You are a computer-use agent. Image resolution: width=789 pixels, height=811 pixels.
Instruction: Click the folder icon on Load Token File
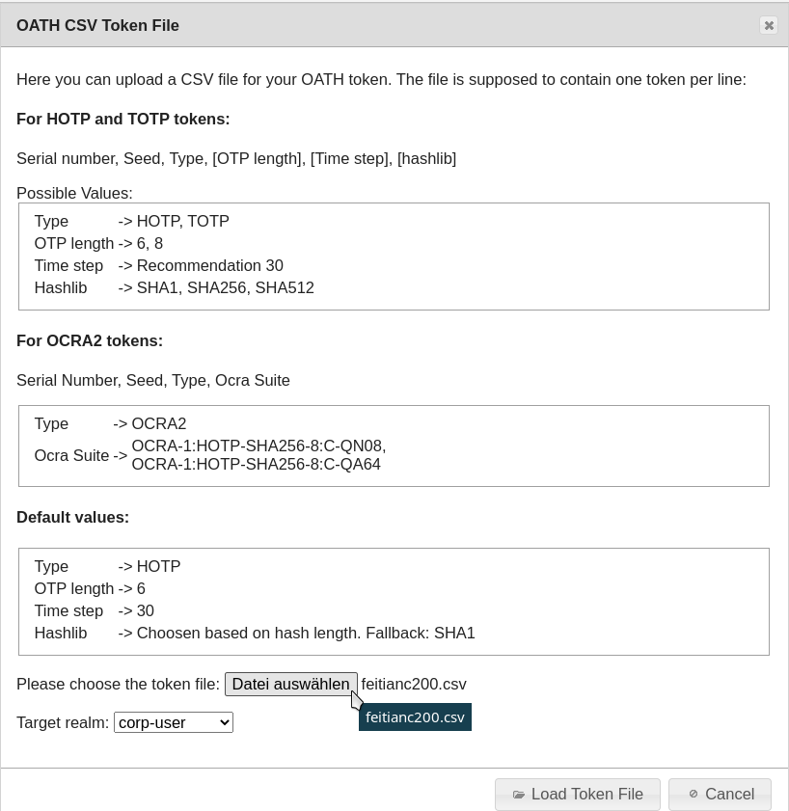pos(519,795)
